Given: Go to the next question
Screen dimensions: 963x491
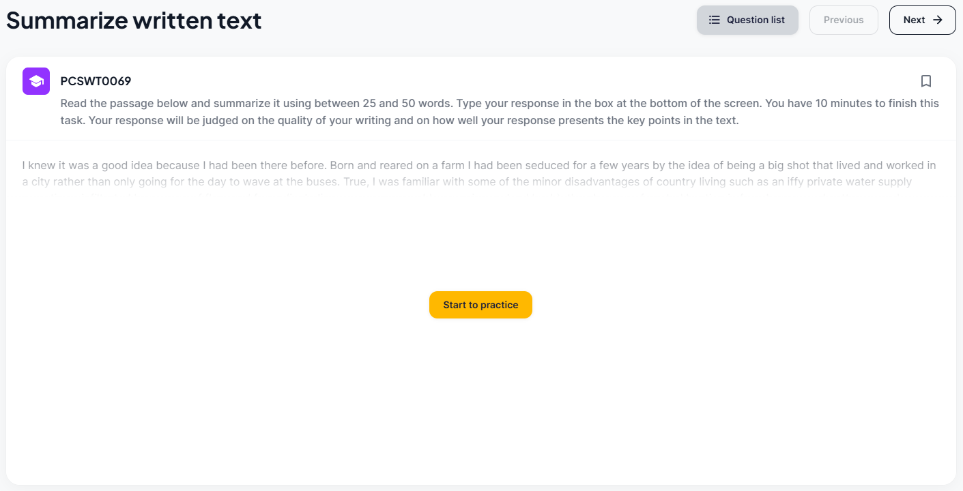Looking at the screenshot, I should click(x=922, y=20).
